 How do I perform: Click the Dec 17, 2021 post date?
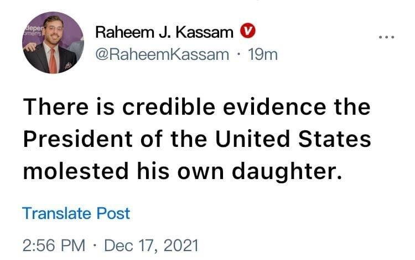(x=151, y=246)
